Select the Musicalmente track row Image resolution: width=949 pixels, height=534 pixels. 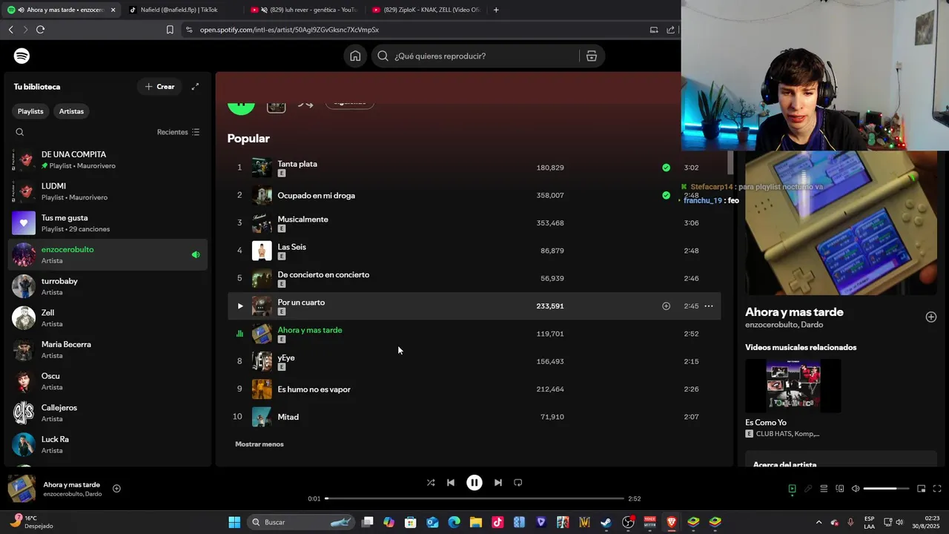coord(474,223)
